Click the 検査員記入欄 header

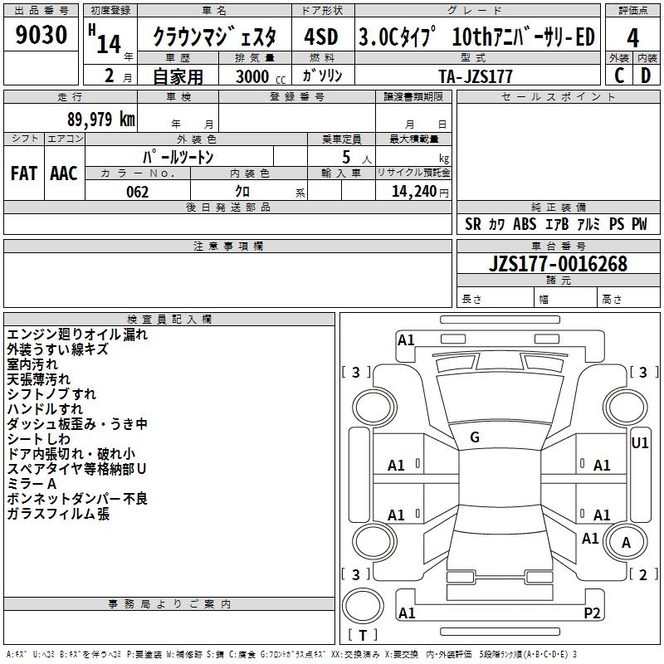click(x=169, y=320)
